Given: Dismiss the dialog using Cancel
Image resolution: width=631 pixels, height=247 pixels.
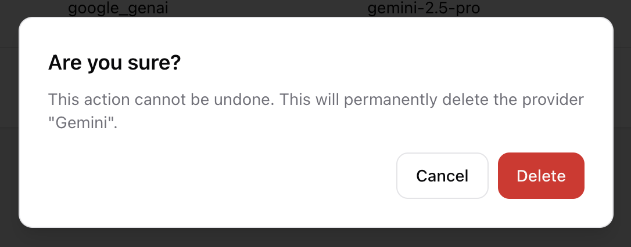Looking at the screenshot, I should tap(442, 176).
